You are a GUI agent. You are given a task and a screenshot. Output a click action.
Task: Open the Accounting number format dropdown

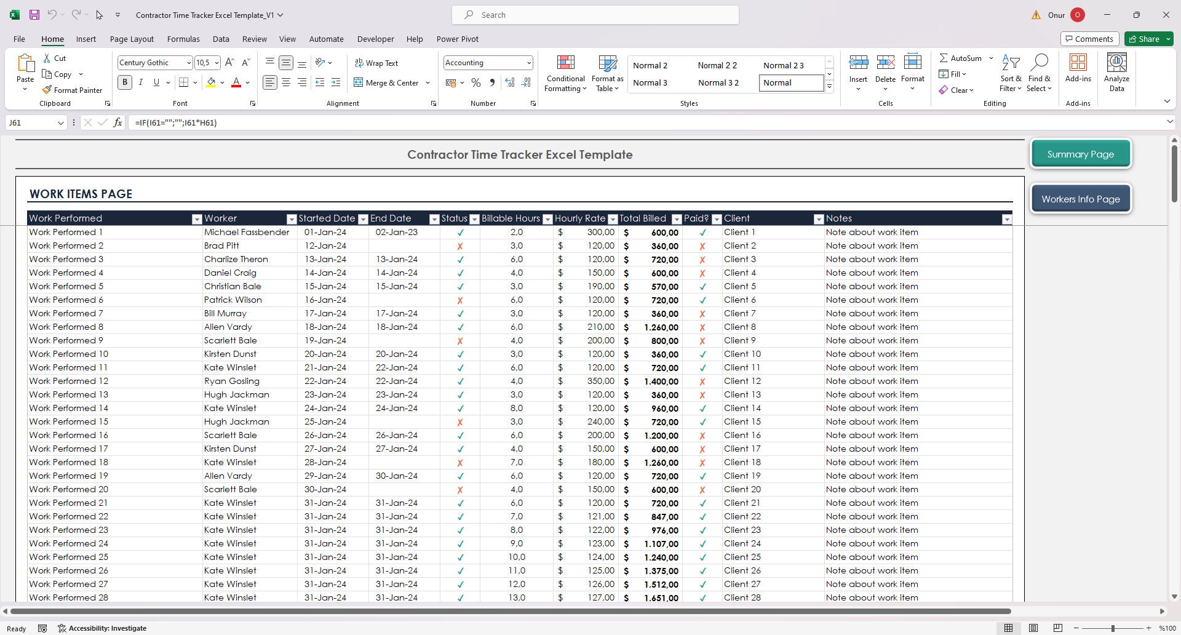(x=528, y=62)
